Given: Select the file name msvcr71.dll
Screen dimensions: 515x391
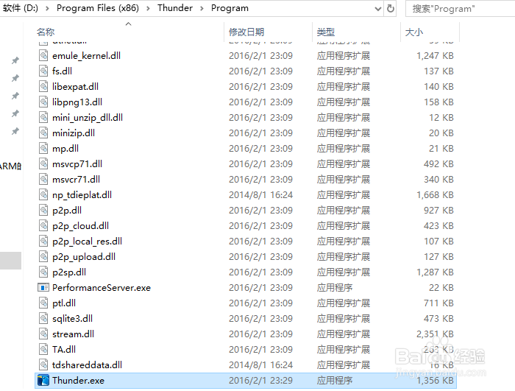Looking at the screenshot, I should pos(76,179).
